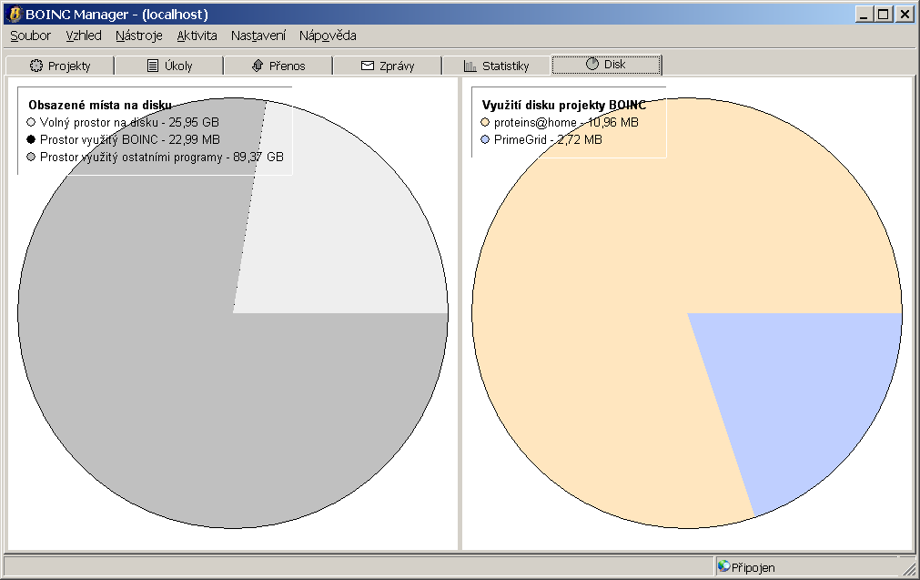Click the black BOINC usage legend marker
The width and height of the screenshot is (920, 580).
click(31, 139)
